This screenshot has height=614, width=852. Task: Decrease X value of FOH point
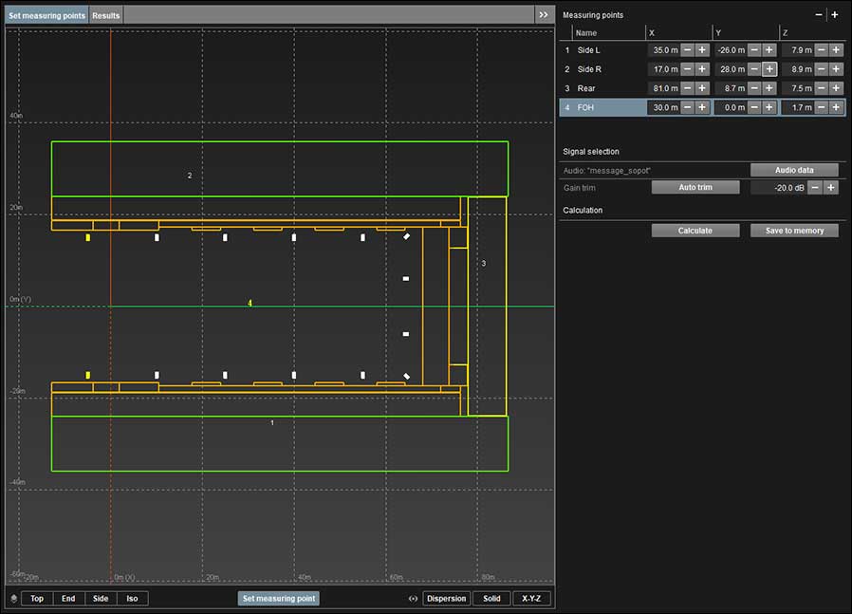(687, 107)
